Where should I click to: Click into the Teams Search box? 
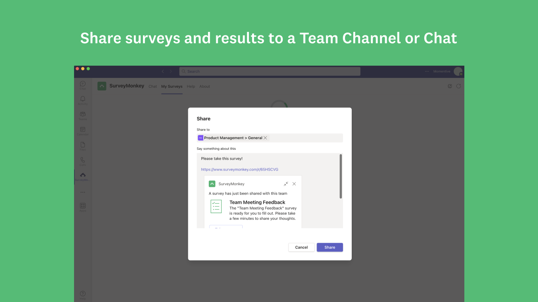[x=270, y=71]
